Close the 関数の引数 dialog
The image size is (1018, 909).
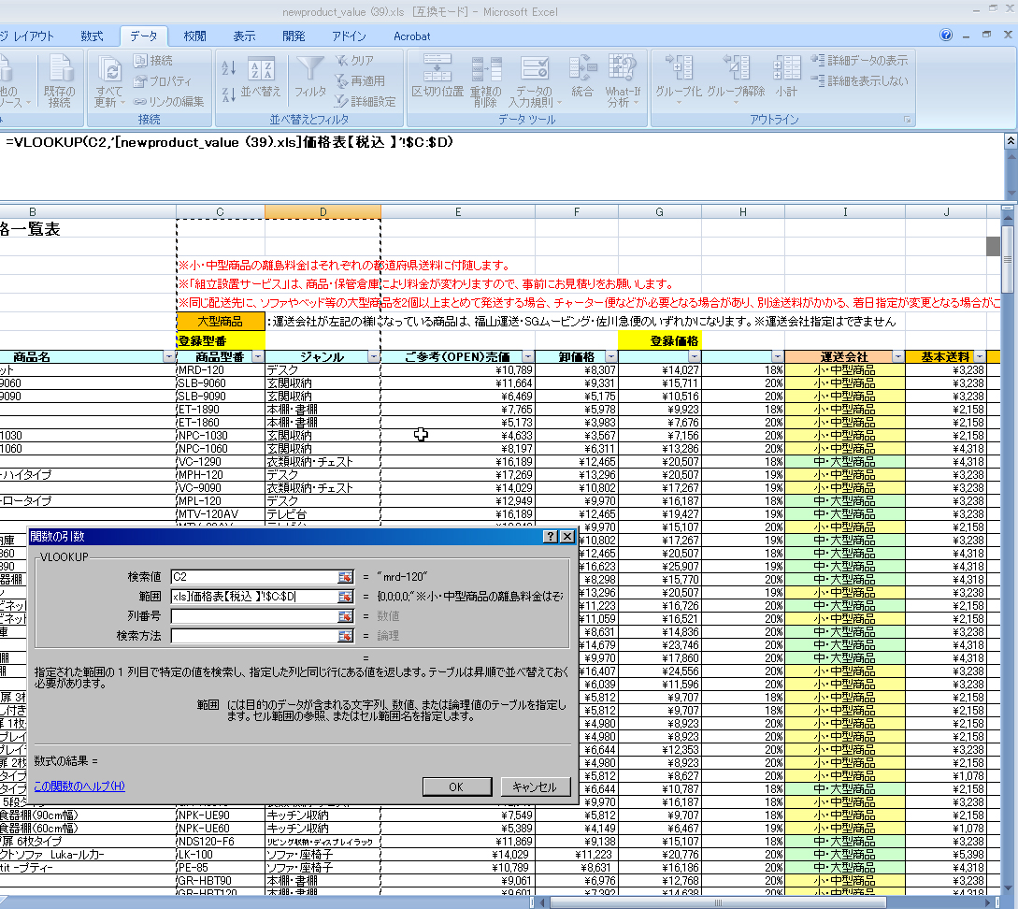pyautogui.click(x=567, y=536)
